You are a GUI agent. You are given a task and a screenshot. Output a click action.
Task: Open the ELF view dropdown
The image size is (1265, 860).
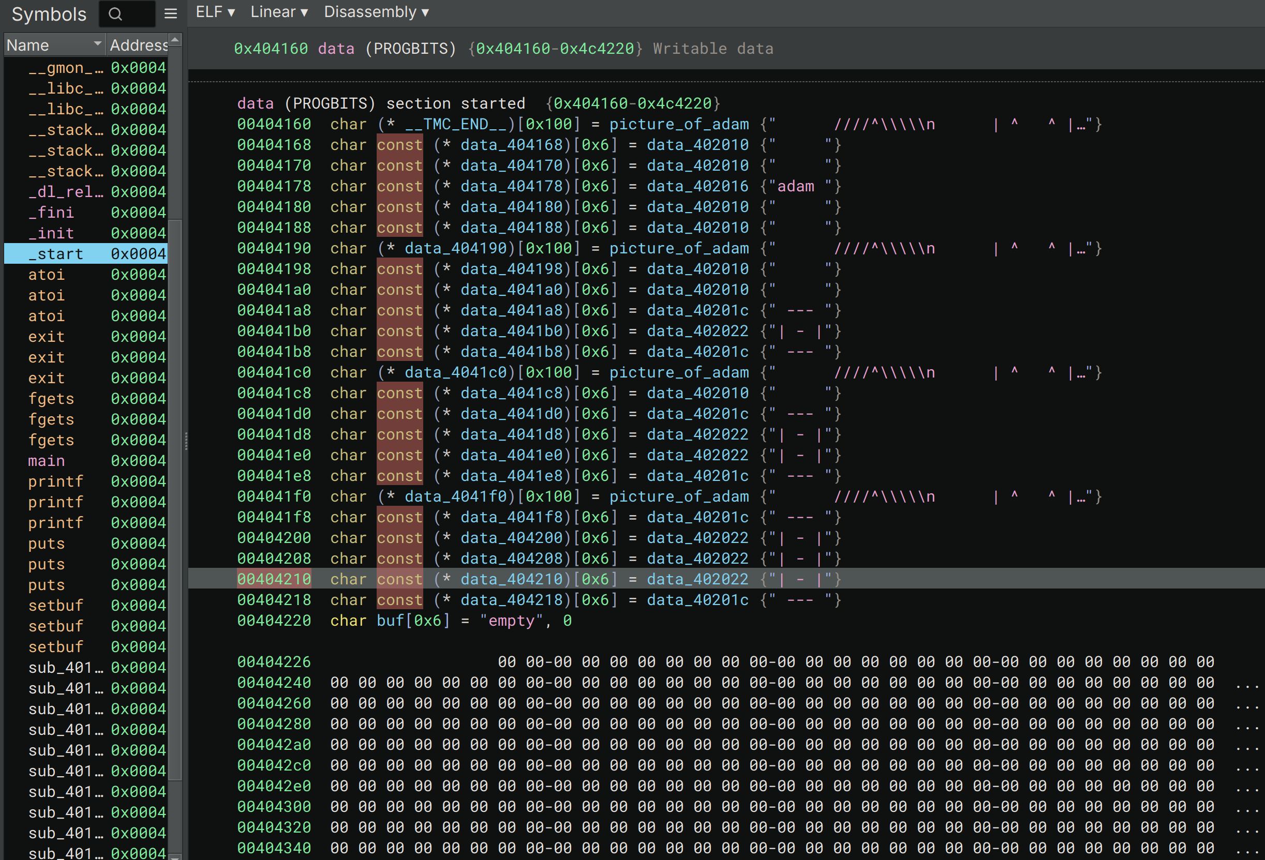coord(214,11)
